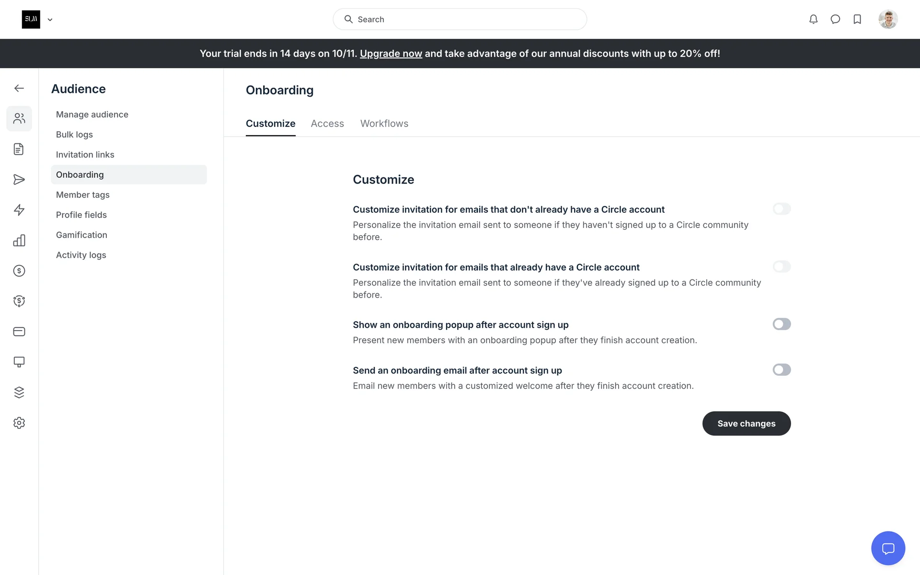Open the blue support chat widget
This screenshot has height=575, width=920.
point(888,548)
